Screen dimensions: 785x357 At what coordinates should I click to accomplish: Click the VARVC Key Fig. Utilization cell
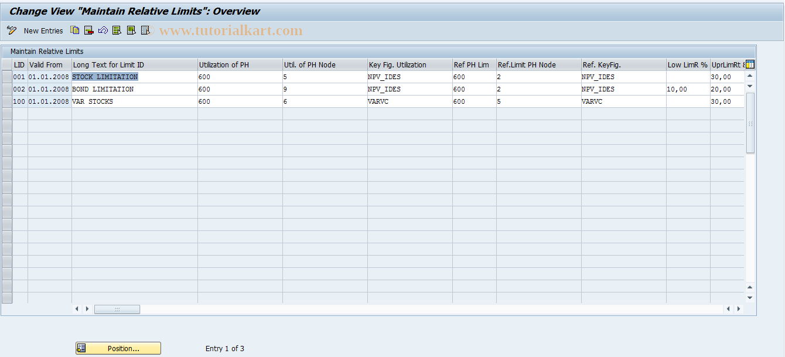click(410, 101)
